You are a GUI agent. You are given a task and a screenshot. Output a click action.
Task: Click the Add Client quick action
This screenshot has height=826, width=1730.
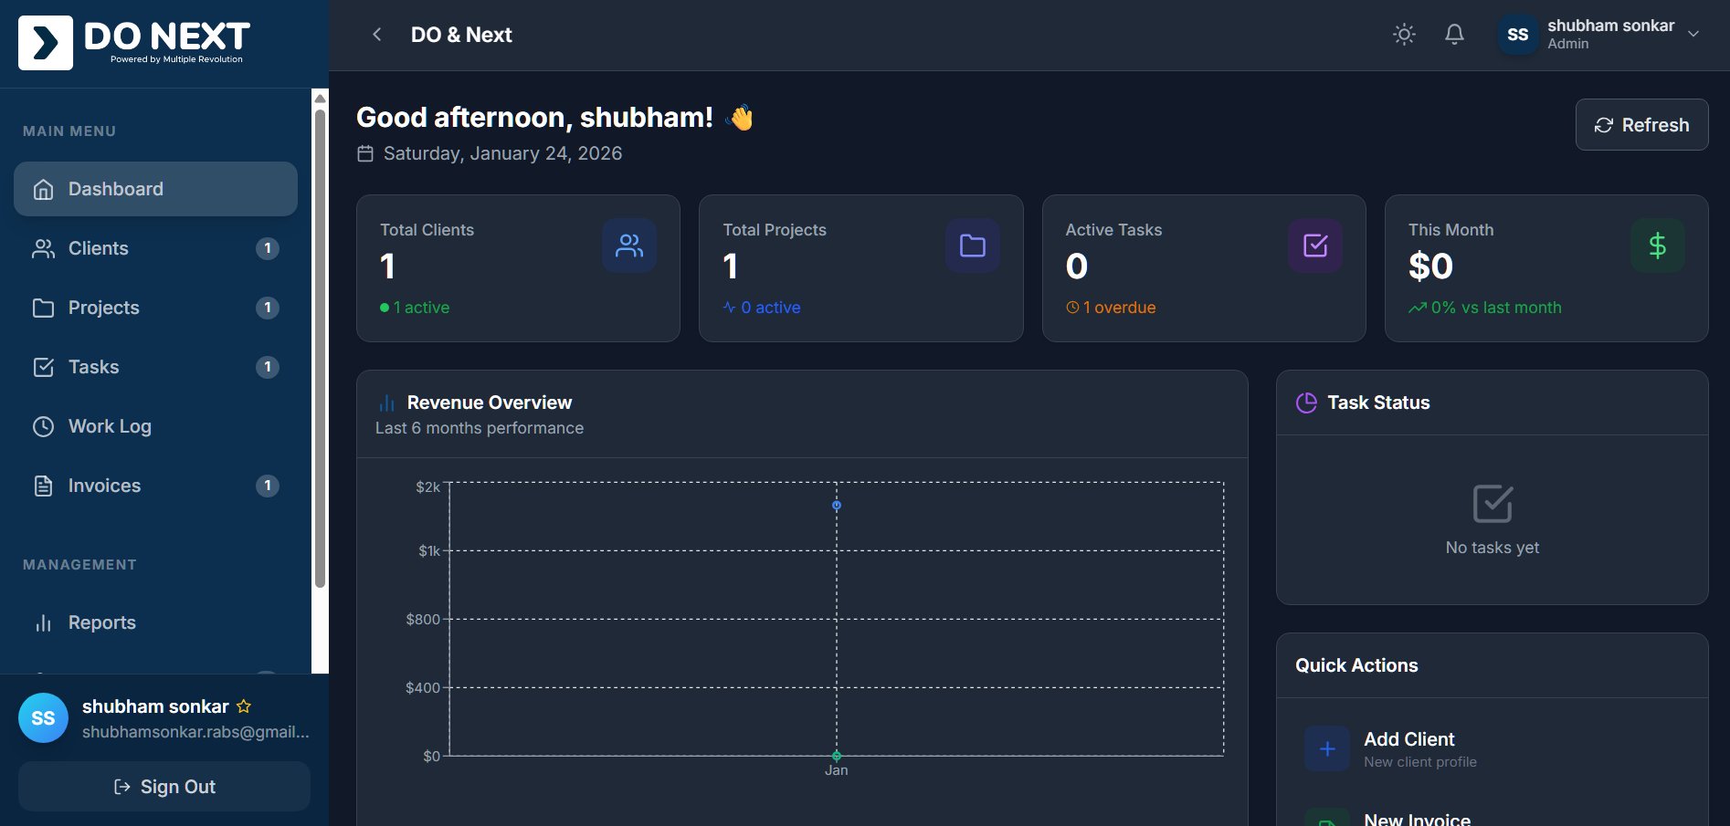1408,739
